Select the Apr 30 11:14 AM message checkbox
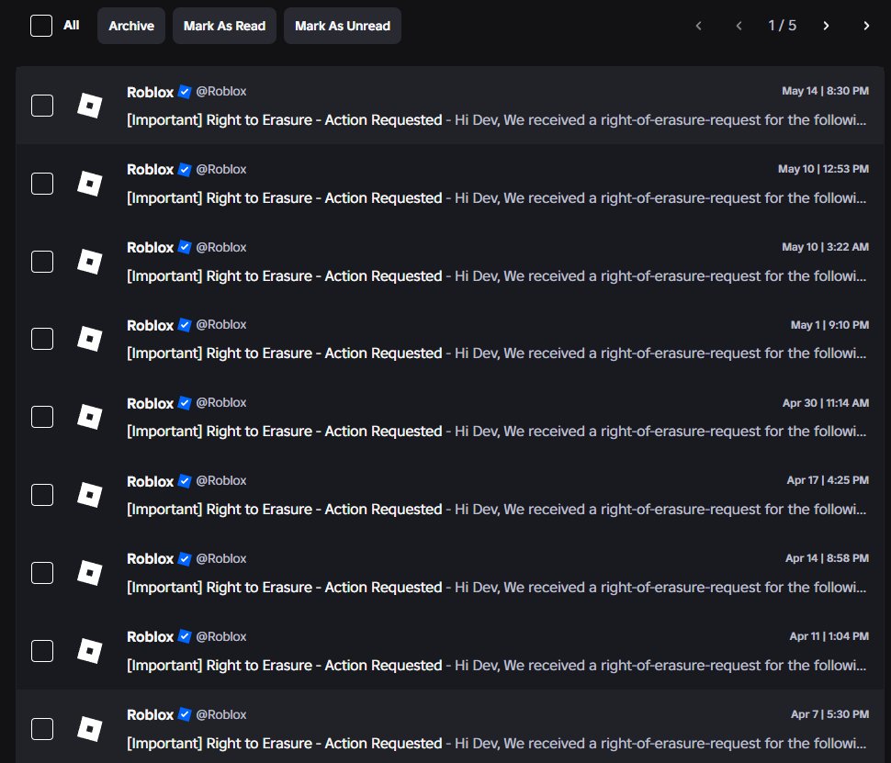Image resolution: width=891 pixels, height=763 pixels. [x=42, y=417]
